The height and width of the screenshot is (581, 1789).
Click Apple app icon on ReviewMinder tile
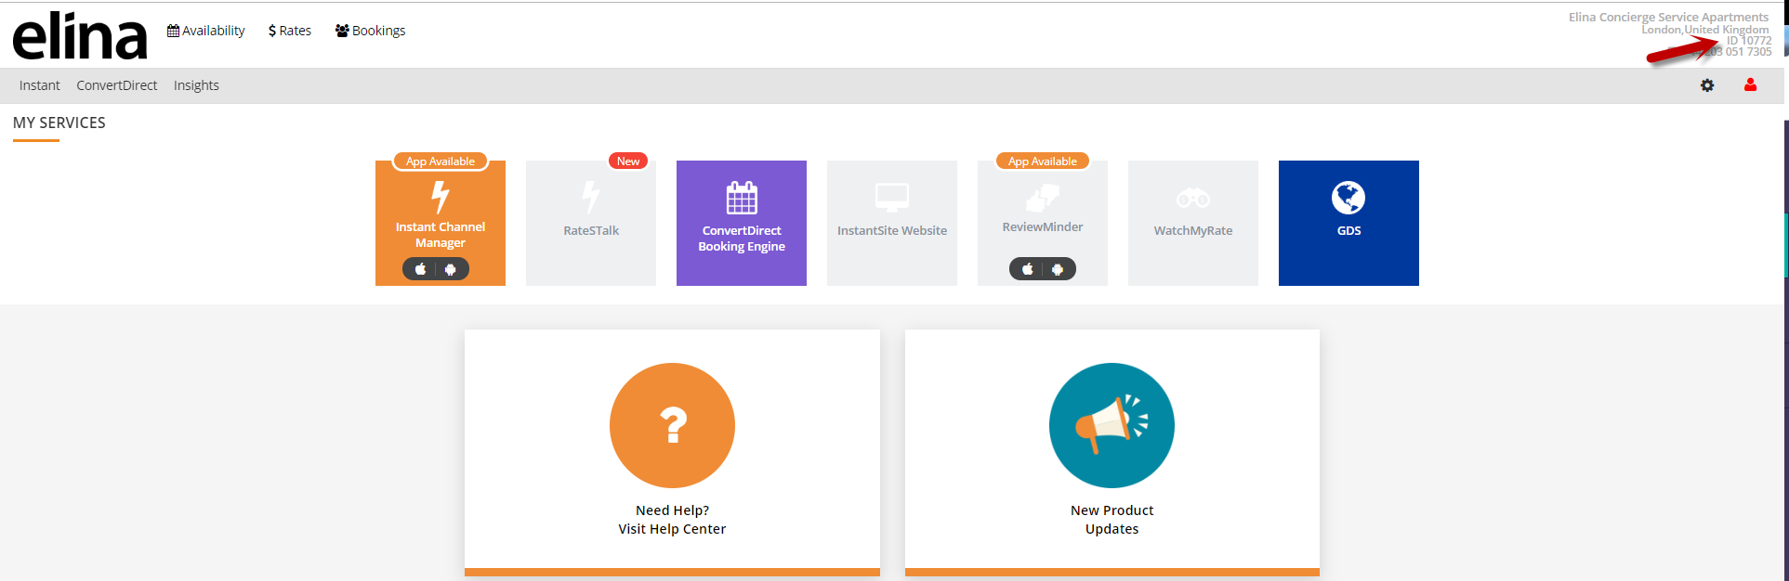coord(1028,269)
